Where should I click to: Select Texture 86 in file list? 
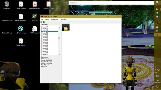tap(50, 45)
